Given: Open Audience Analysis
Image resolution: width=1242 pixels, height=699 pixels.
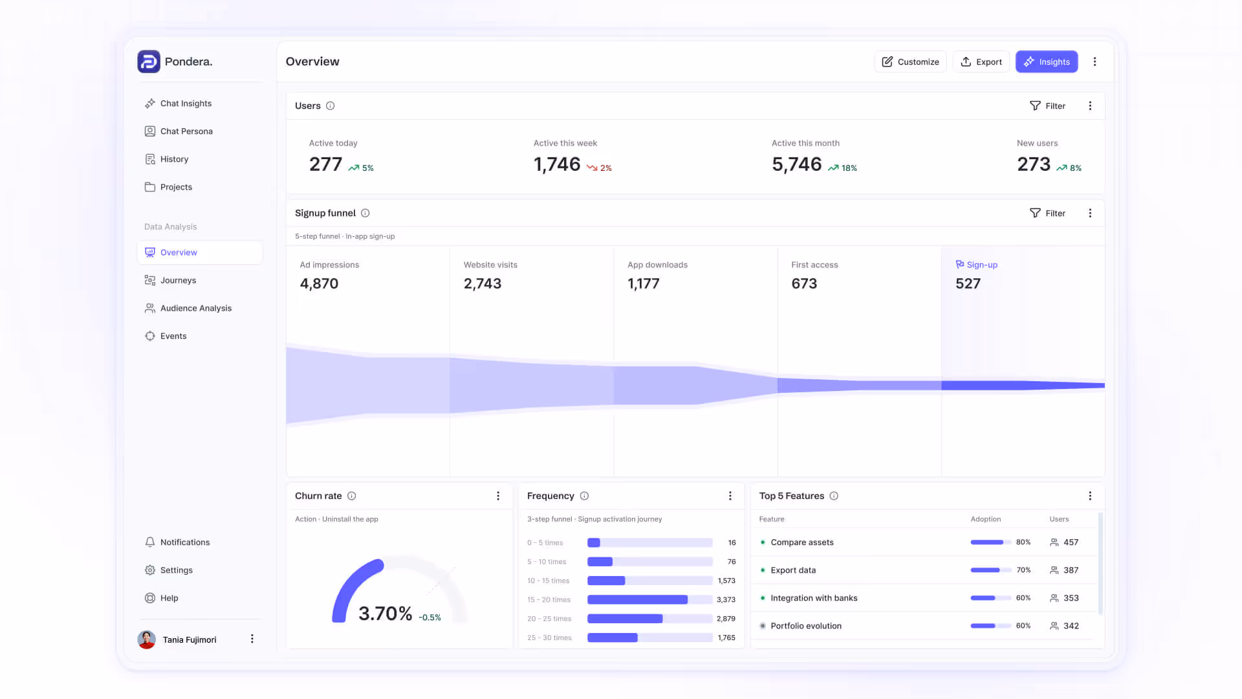Looking at the screenshot, I should [196, 308].
